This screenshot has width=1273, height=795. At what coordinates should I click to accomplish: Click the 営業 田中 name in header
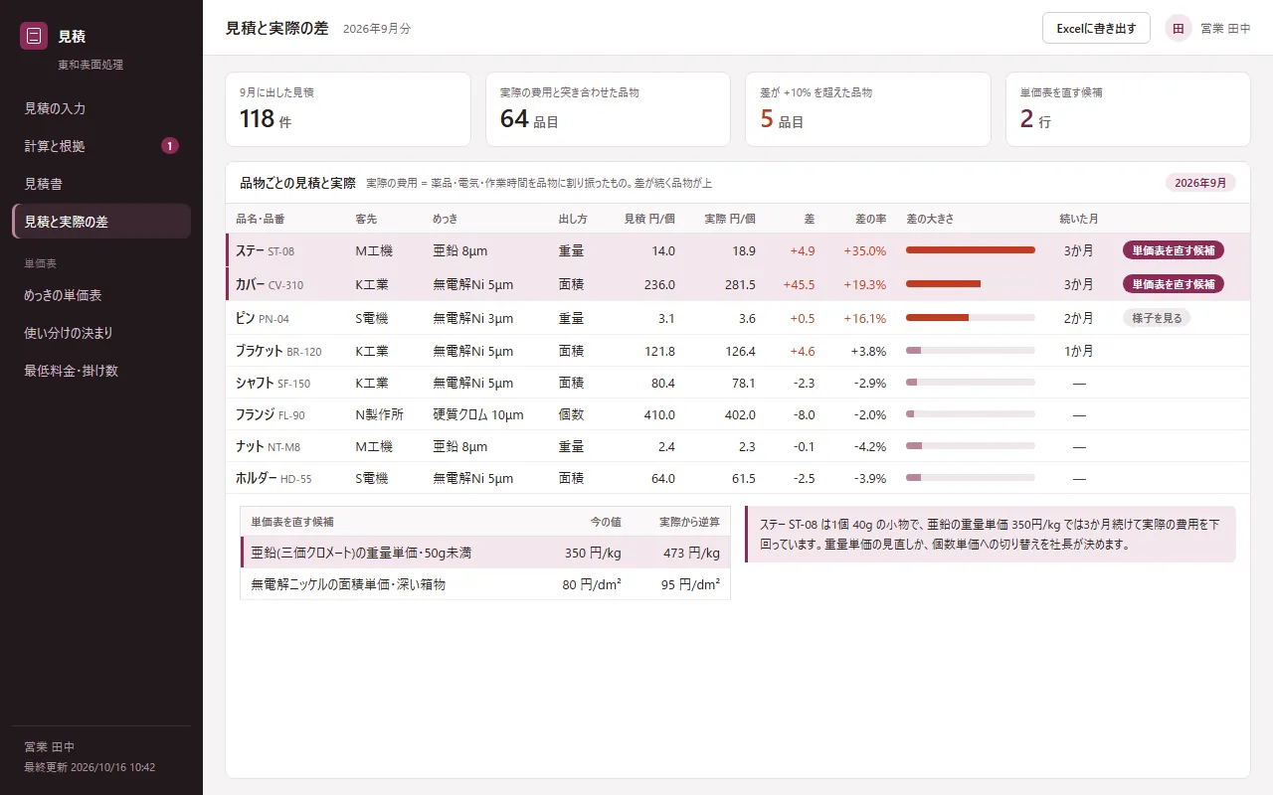(1225, 29)
